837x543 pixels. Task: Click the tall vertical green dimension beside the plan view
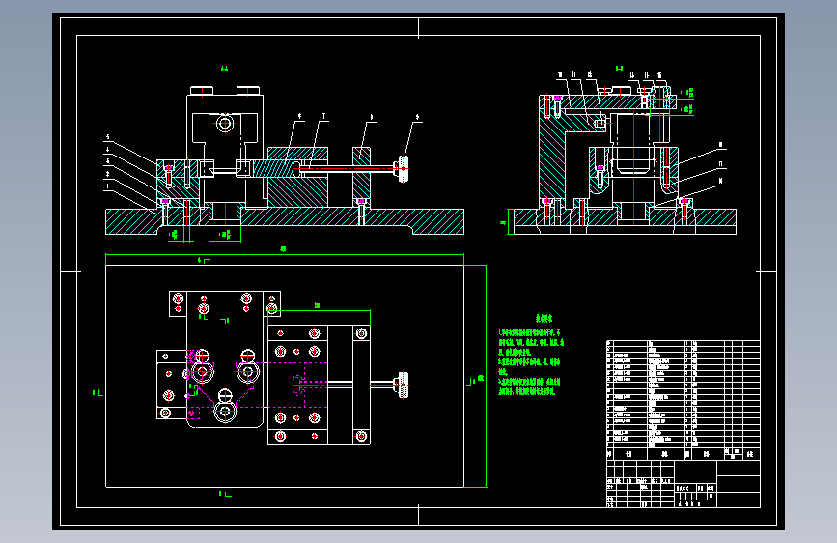point(486,376)
